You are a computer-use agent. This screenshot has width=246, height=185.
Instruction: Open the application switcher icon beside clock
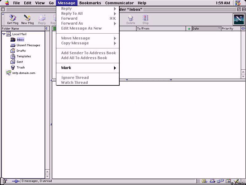[x=238, y=3]
